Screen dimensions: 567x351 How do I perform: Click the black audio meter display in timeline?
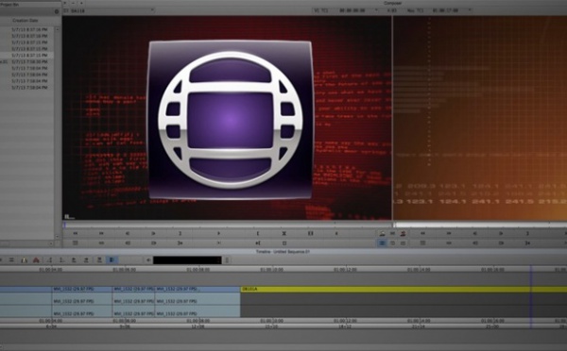[187, 260]
